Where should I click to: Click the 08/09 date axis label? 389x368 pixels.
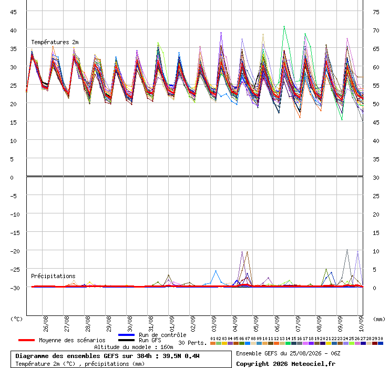click(x=319, y=324)
